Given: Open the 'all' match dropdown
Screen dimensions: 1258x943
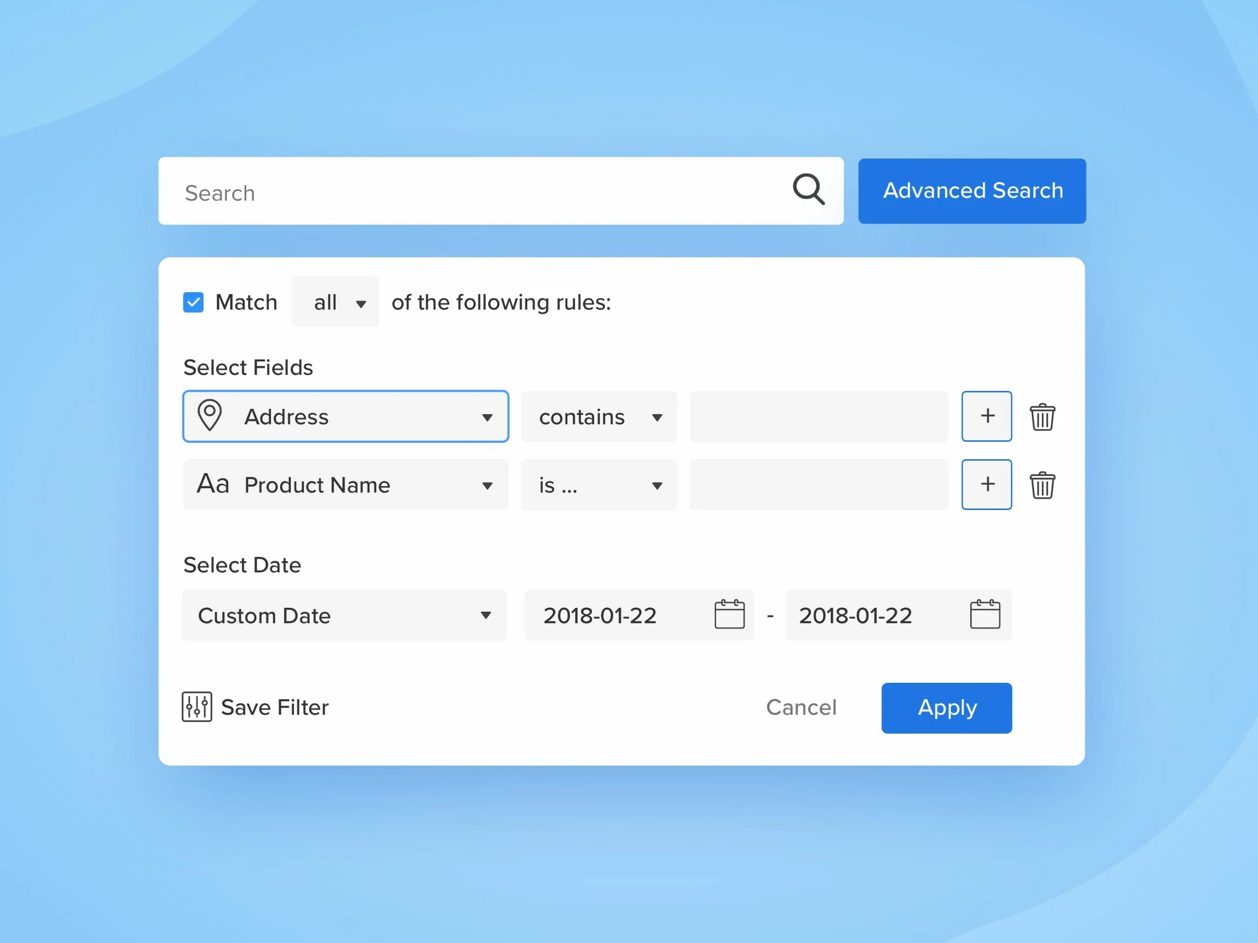Looking at the screenshot, I should [x=336, y=302].
